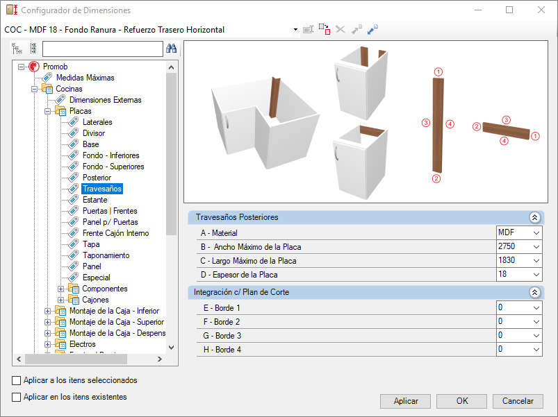Image resolution: width=558 pixels, height=417 pixels.
Task: Check Aplicar en los itens existentes
Action: point(17,397)
